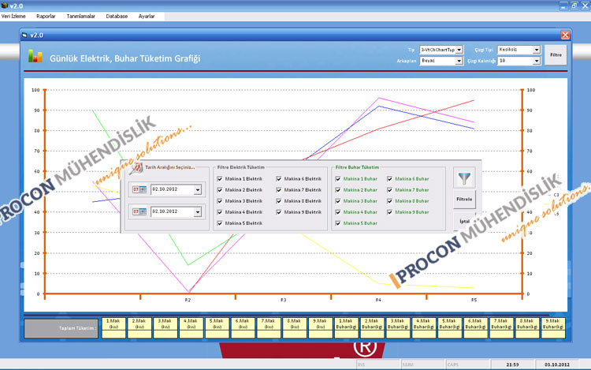Click the status bar time 21:59
This screenshot has width=591, height=370.
click(513, 364)
